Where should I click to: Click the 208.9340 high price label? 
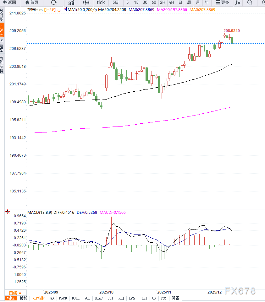[x=232, y=30]
